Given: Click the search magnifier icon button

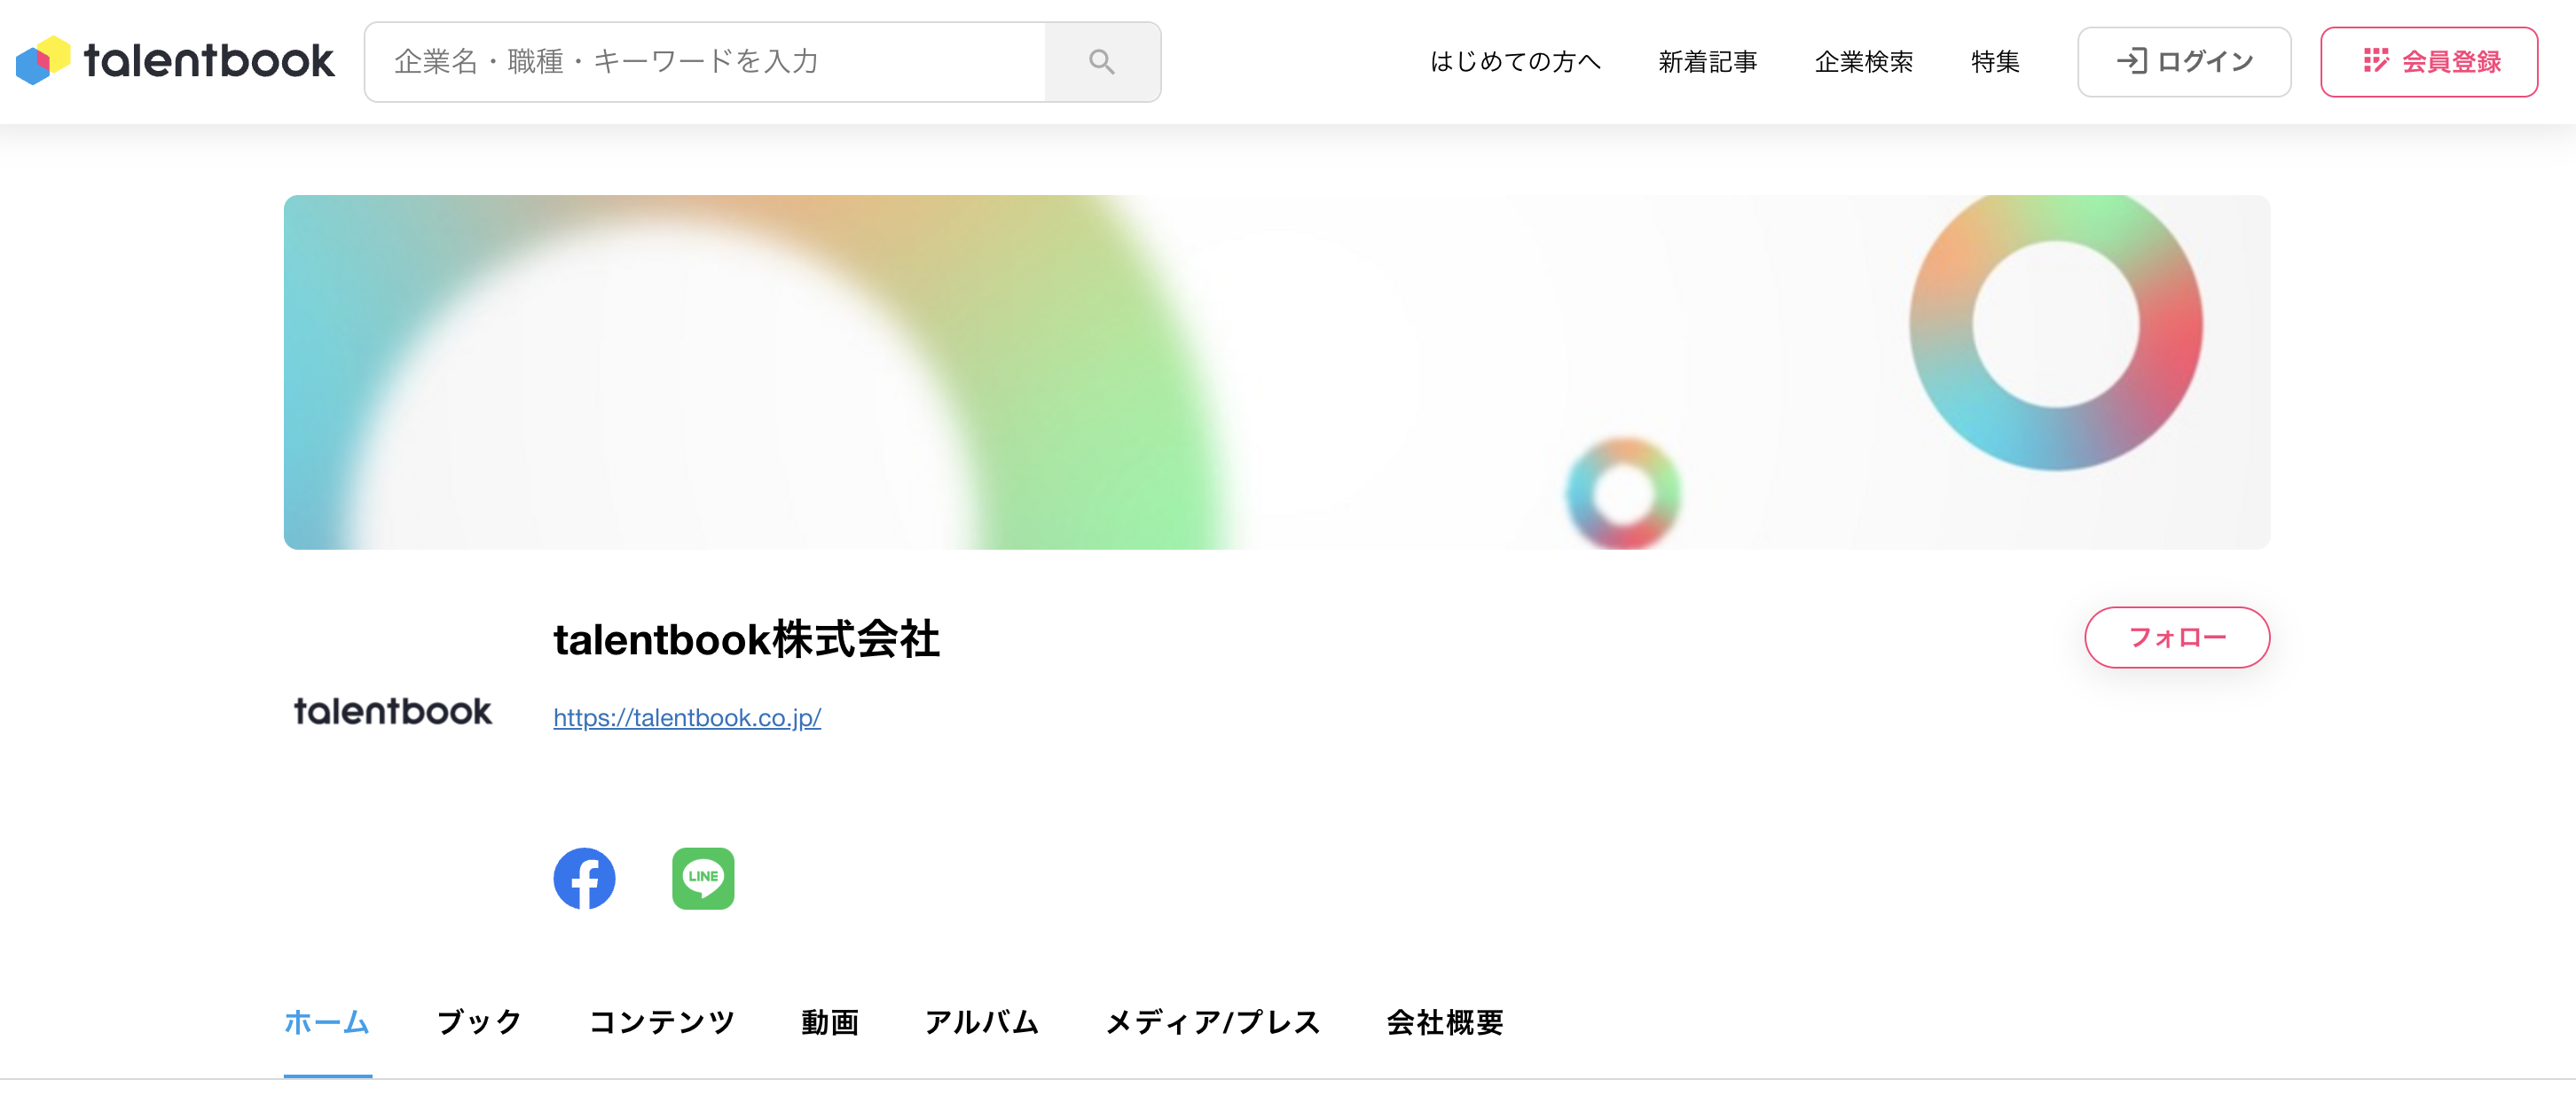Looking at the screenshot, I should click(x=1101, y=62).
